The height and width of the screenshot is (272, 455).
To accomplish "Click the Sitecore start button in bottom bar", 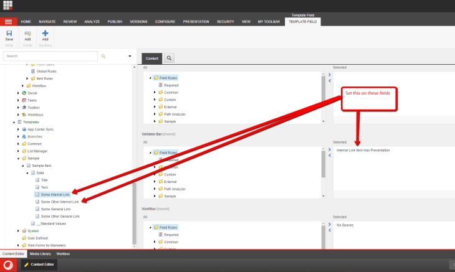I will 8,265.
